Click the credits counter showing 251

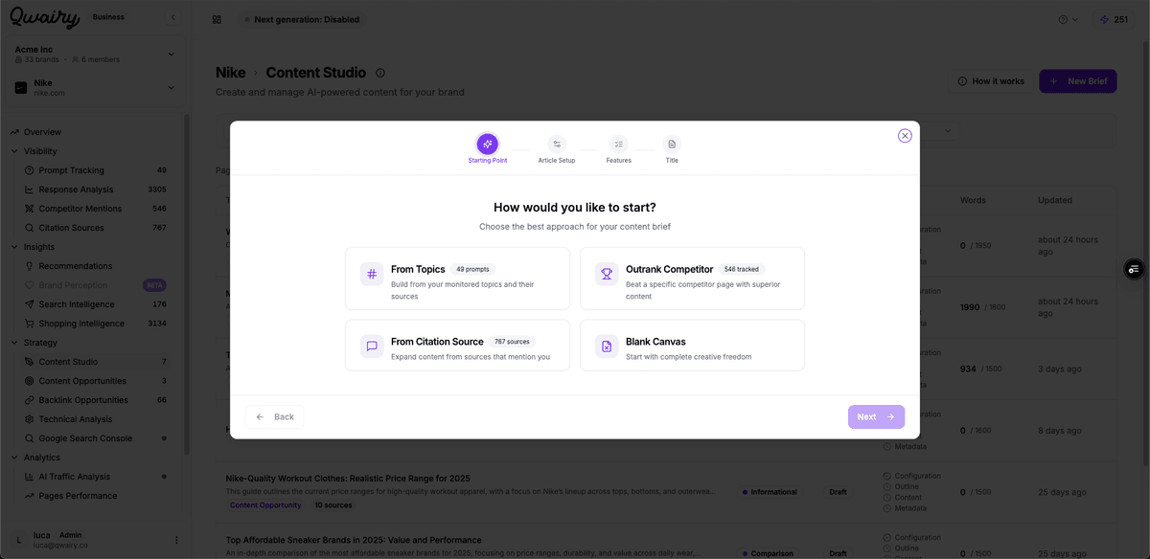coord(1114,19)
